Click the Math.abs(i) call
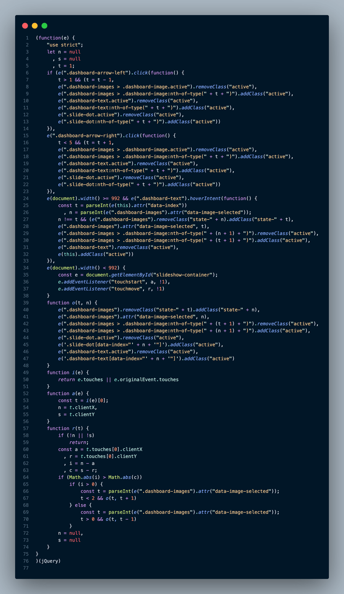The image size is (344, 594). coord(84,477)
